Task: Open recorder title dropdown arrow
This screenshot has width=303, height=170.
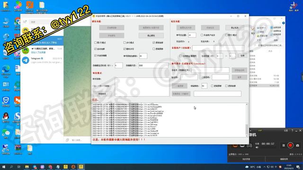Action: (x=250, y=131)
